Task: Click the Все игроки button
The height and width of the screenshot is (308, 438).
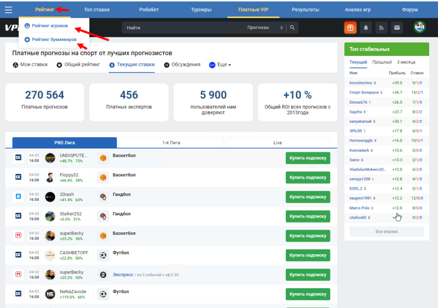Action: click(x=386, y=232)
